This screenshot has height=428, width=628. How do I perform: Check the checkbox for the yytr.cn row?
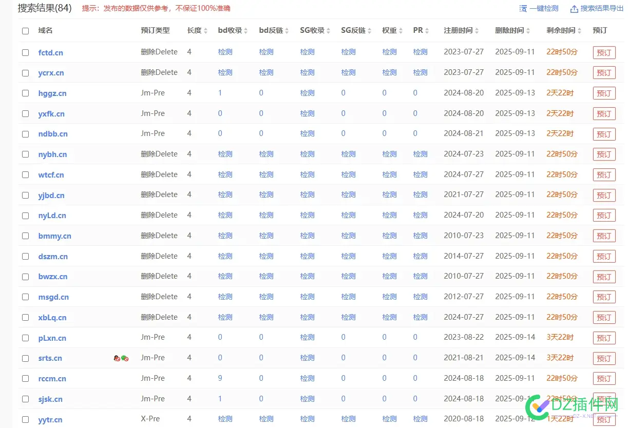click(25, 419)
